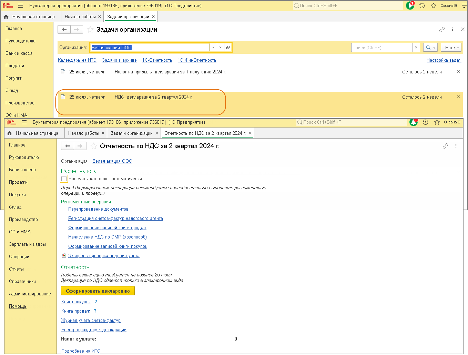Open history clock icon in lower window
468x355 pixels.
click(425, 122)
